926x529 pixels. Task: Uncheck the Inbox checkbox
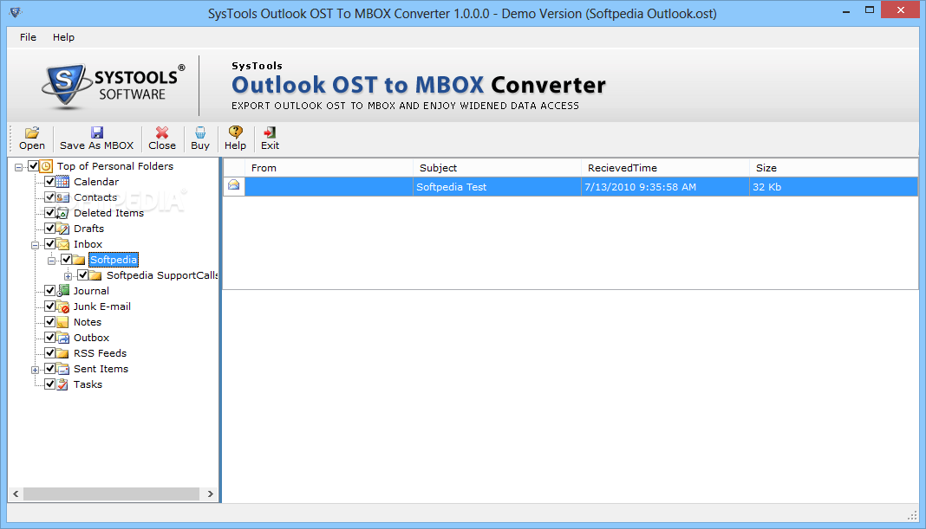(x=49, y=243)
